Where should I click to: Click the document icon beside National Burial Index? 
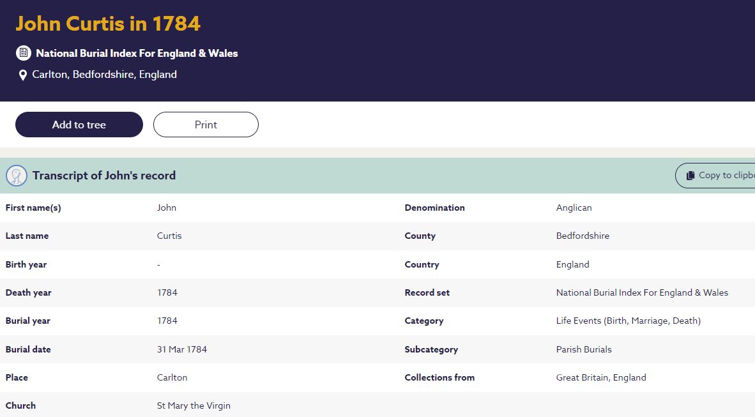pyautogui.click(x=24, y=53)
